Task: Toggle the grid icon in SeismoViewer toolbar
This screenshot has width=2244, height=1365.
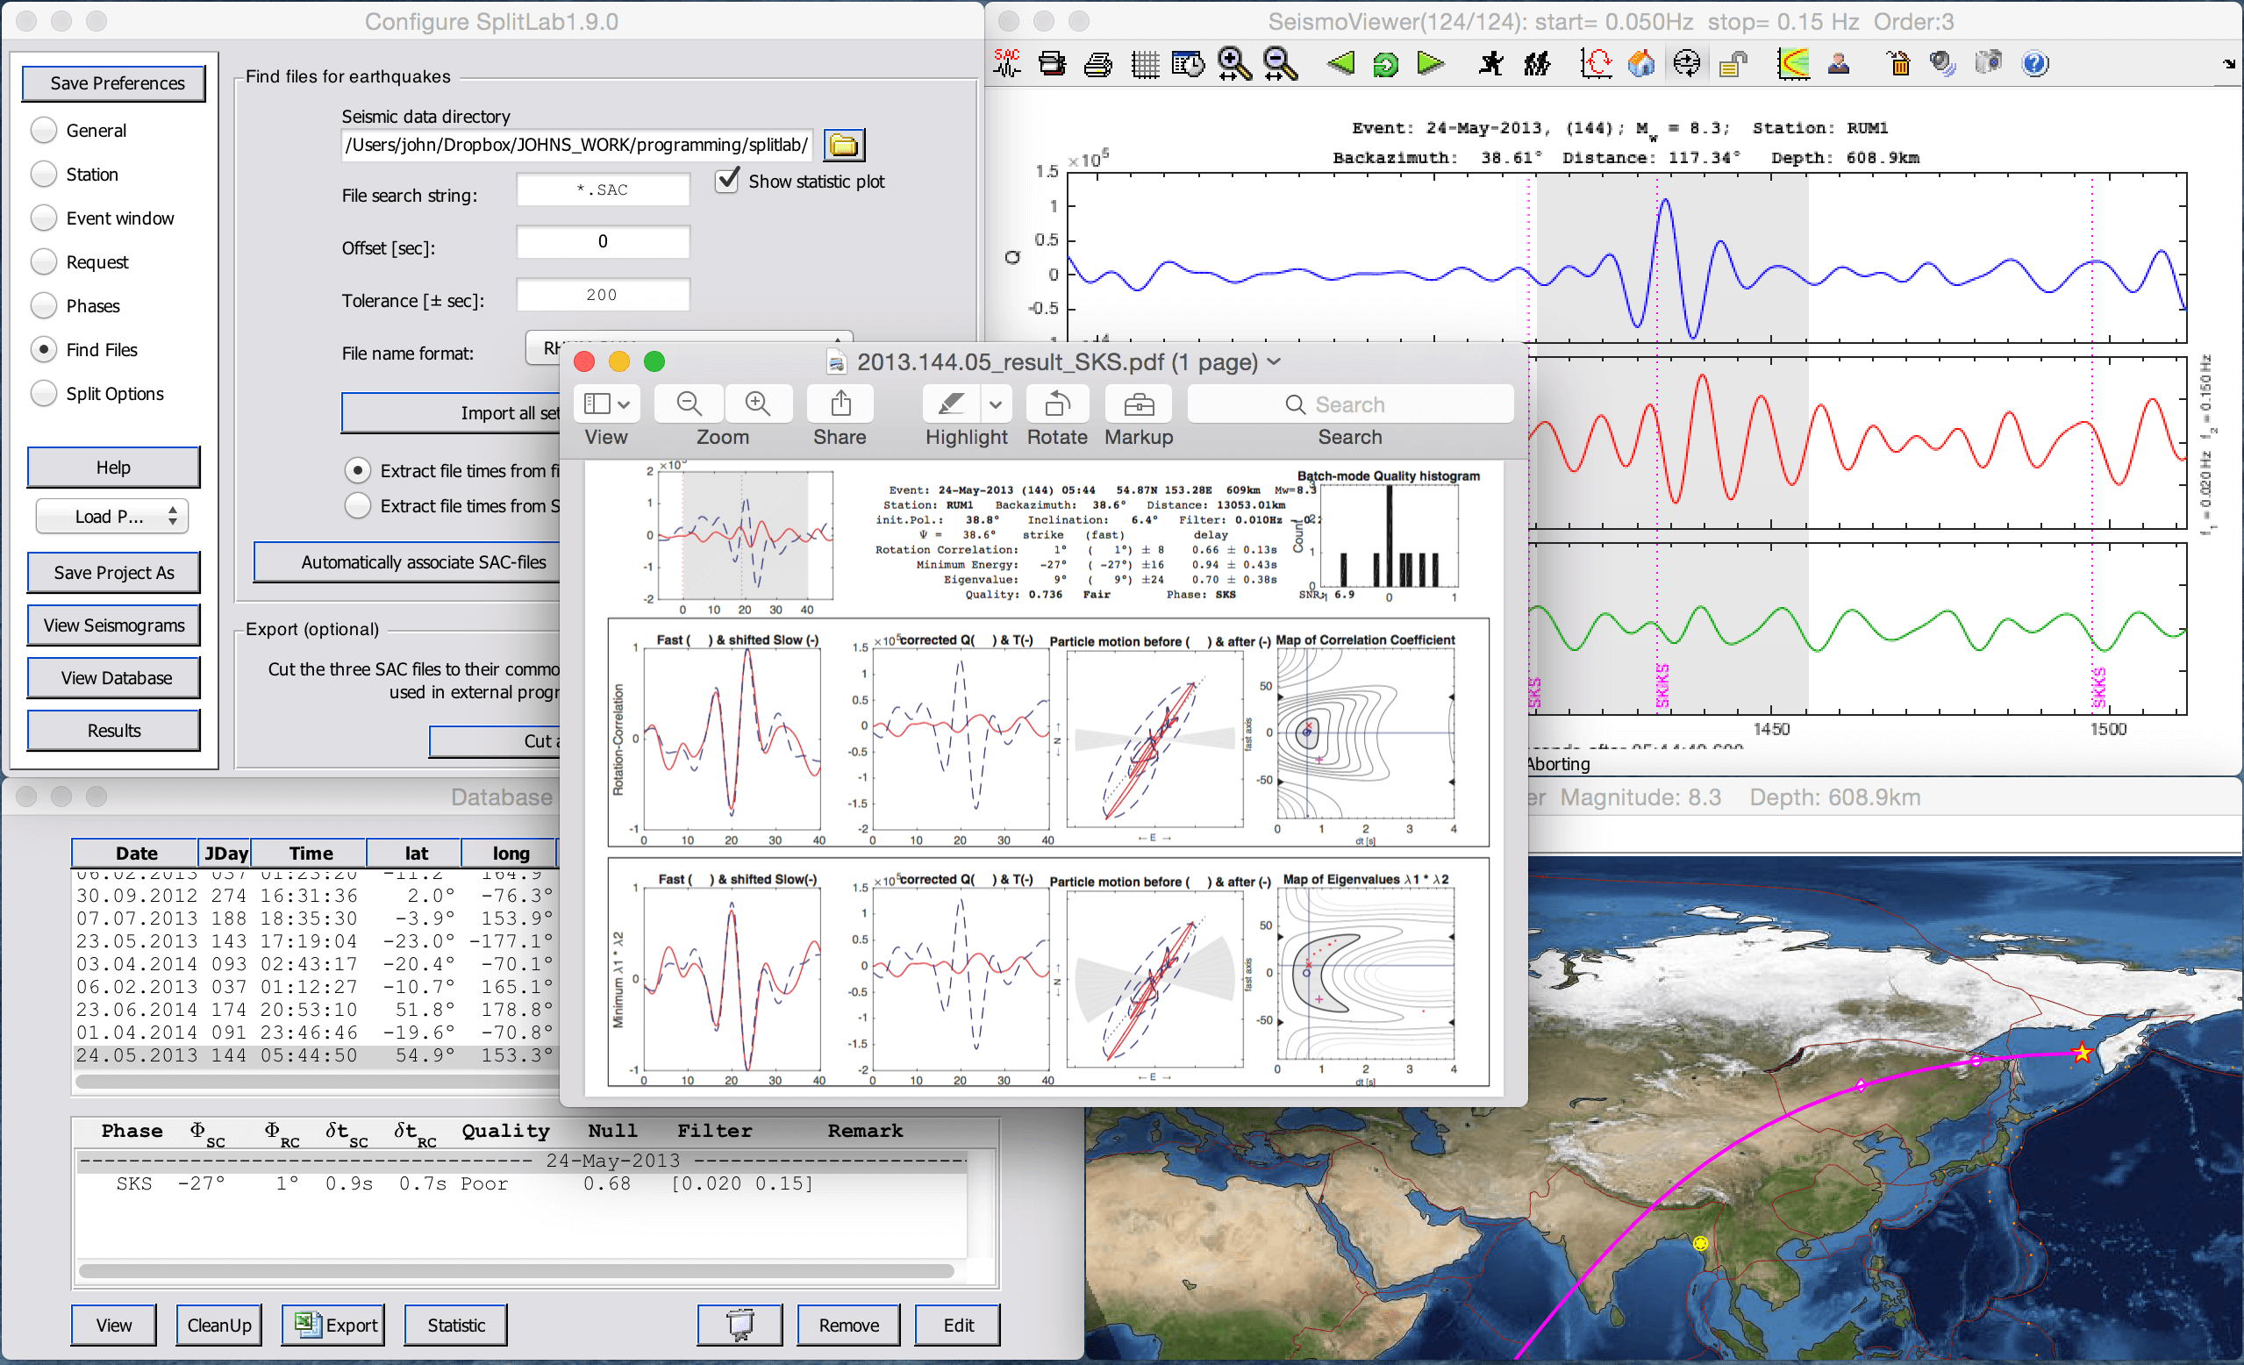Action: 1144,64
